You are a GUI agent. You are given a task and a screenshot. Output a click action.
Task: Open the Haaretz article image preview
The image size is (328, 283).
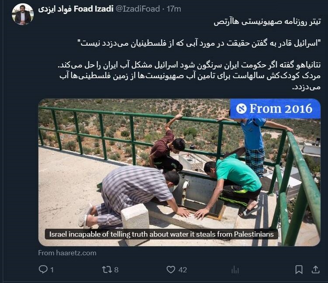point(179,172)
